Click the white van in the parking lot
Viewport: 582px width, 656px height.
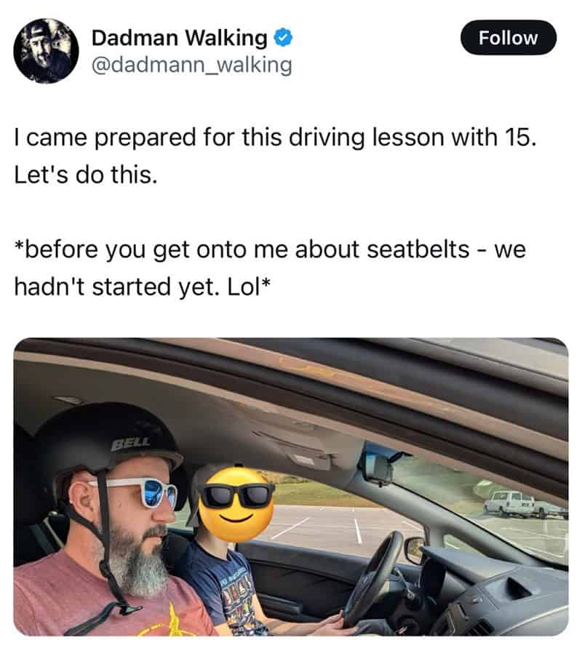(x=510, y=503)
